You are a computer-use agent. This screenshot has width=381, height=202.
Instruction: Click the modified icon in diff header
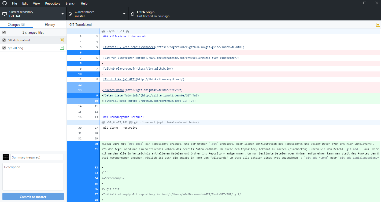pyautogui.click(x=378, y=24)
